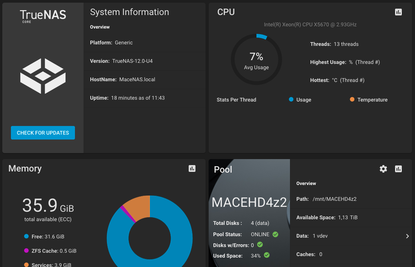Click the TrueNAS cube emblem

click(x=43, y=76)
